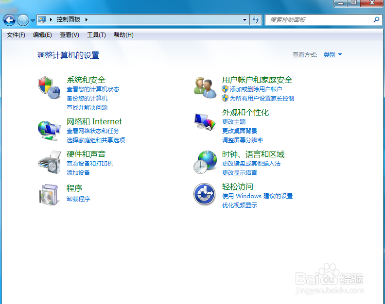Open the 帮助(H) menu

[x=123, y=35]
